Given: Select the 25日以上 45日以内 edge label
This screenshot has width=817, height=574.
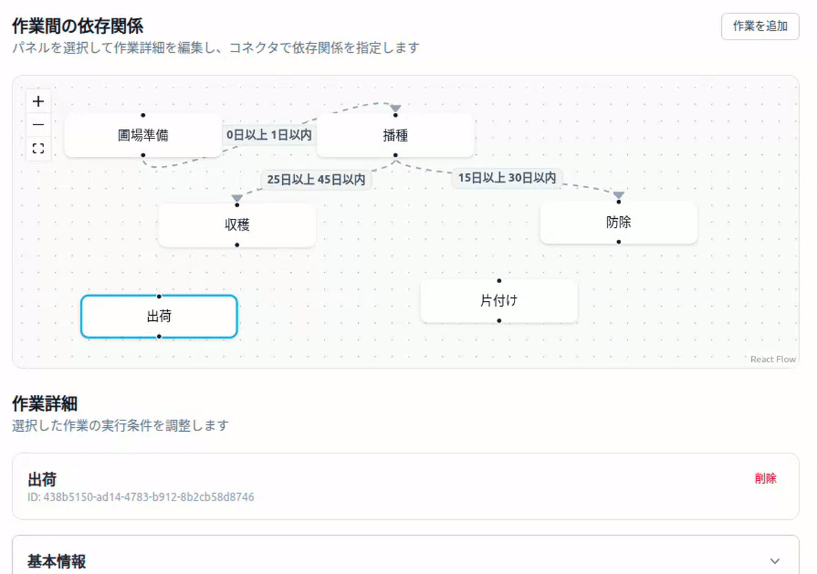Looking at the screenshot, I should coord(317,180).
